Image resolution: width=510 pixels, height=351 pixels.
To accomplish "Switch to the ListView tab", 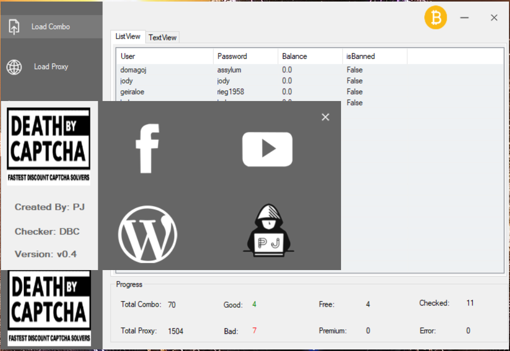I will point(128,36).
